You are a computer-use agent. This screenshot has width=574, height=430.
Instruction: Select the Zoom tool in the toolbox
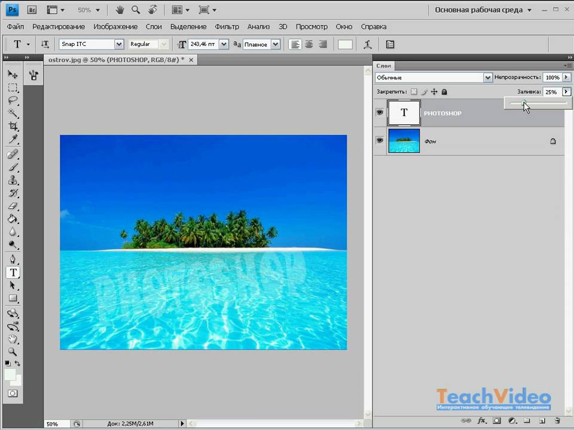(x=13, y=352)
